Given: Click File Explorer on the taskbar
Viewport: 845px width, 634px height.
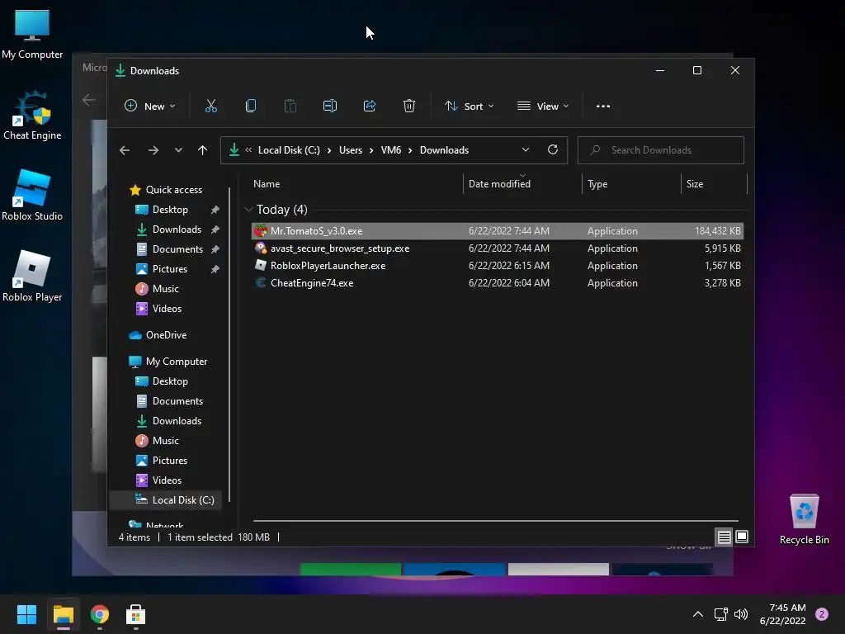Looking at the screenshot, I should [x=63, y=614].
